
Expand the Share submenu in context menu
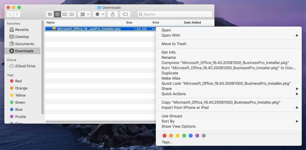point(229,89)
